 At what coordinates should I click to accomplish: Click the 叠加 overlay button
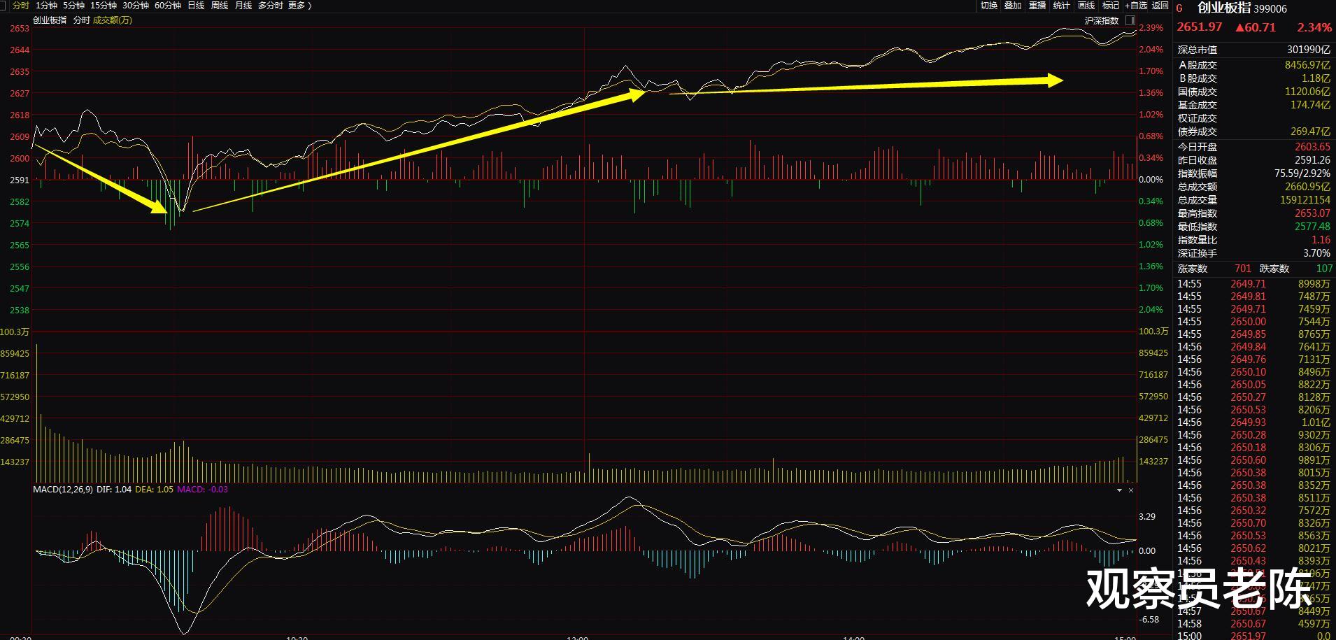tap(1013, 6)
